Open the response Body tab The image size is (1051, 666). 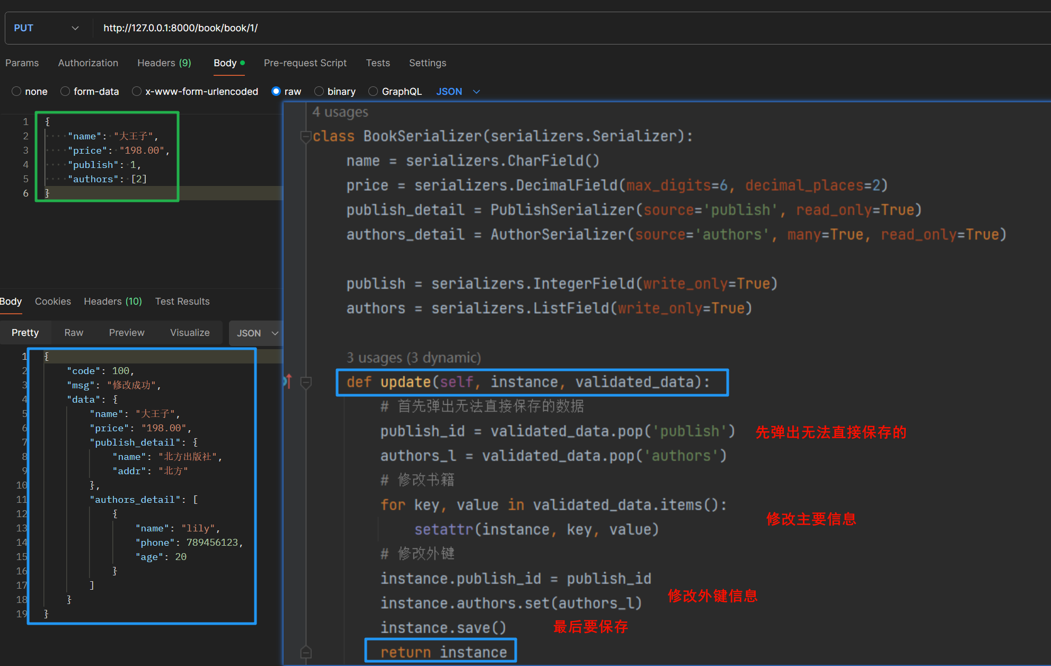click(11, 301)
